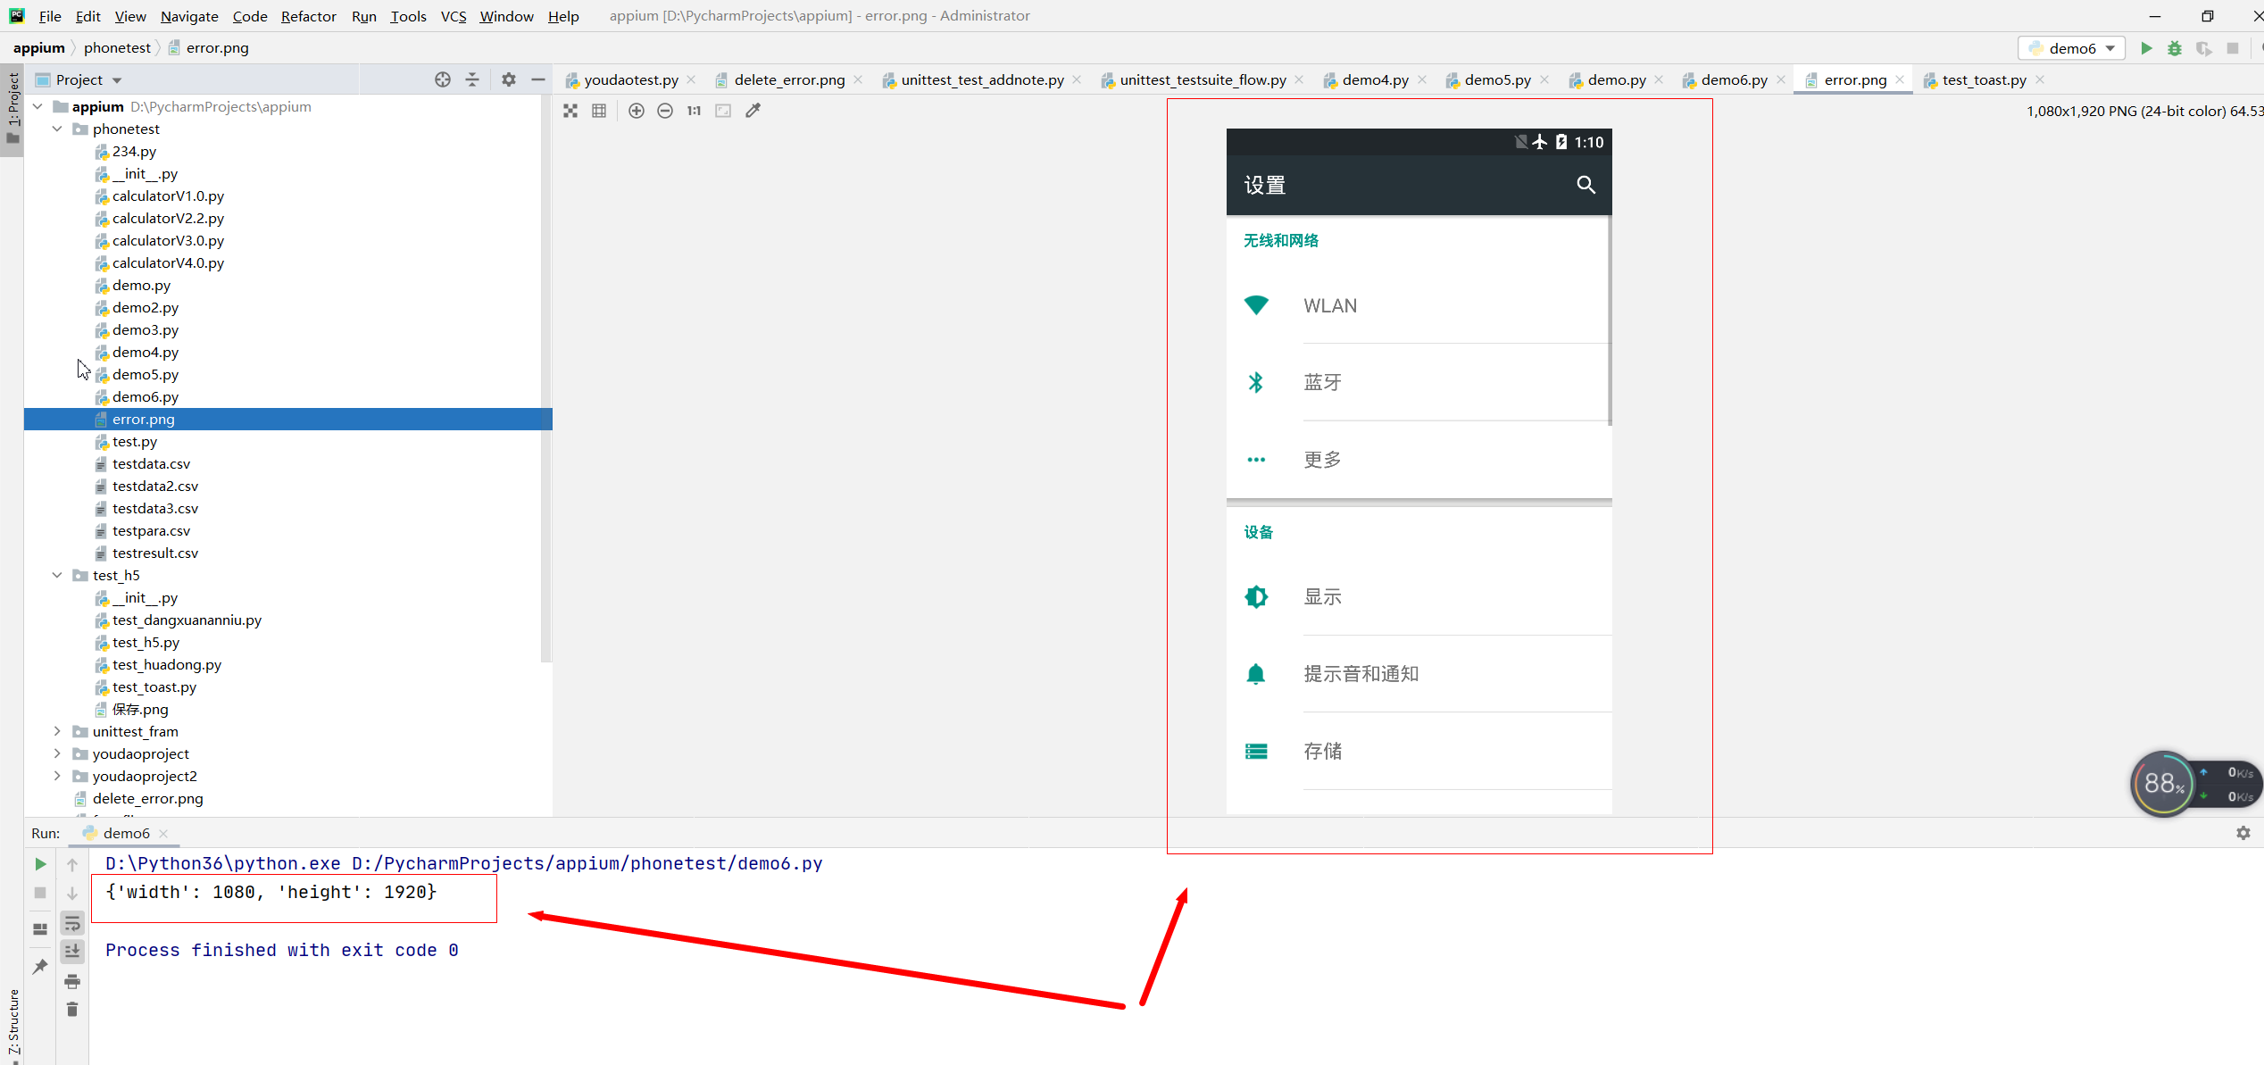Image resolution: width=2264 pixels, height=1065 pixels.
Task: Click the Debug bug icon in toolbar
Action: [2175, 48]
